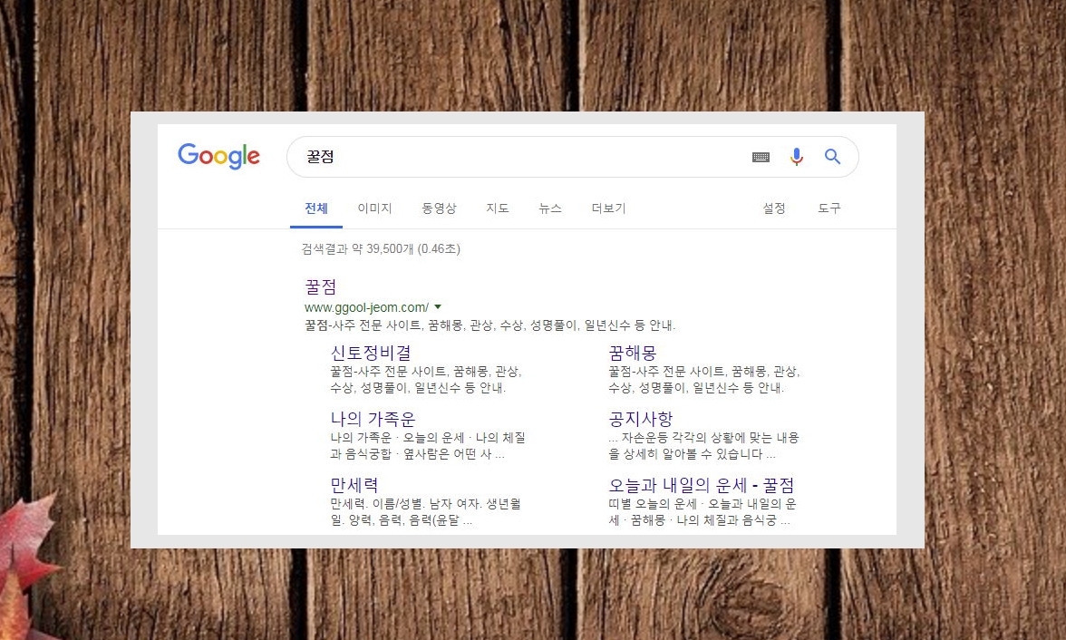
Task: Open the 지도 tab
Action: pyautogui.click(x=498, y=208)
